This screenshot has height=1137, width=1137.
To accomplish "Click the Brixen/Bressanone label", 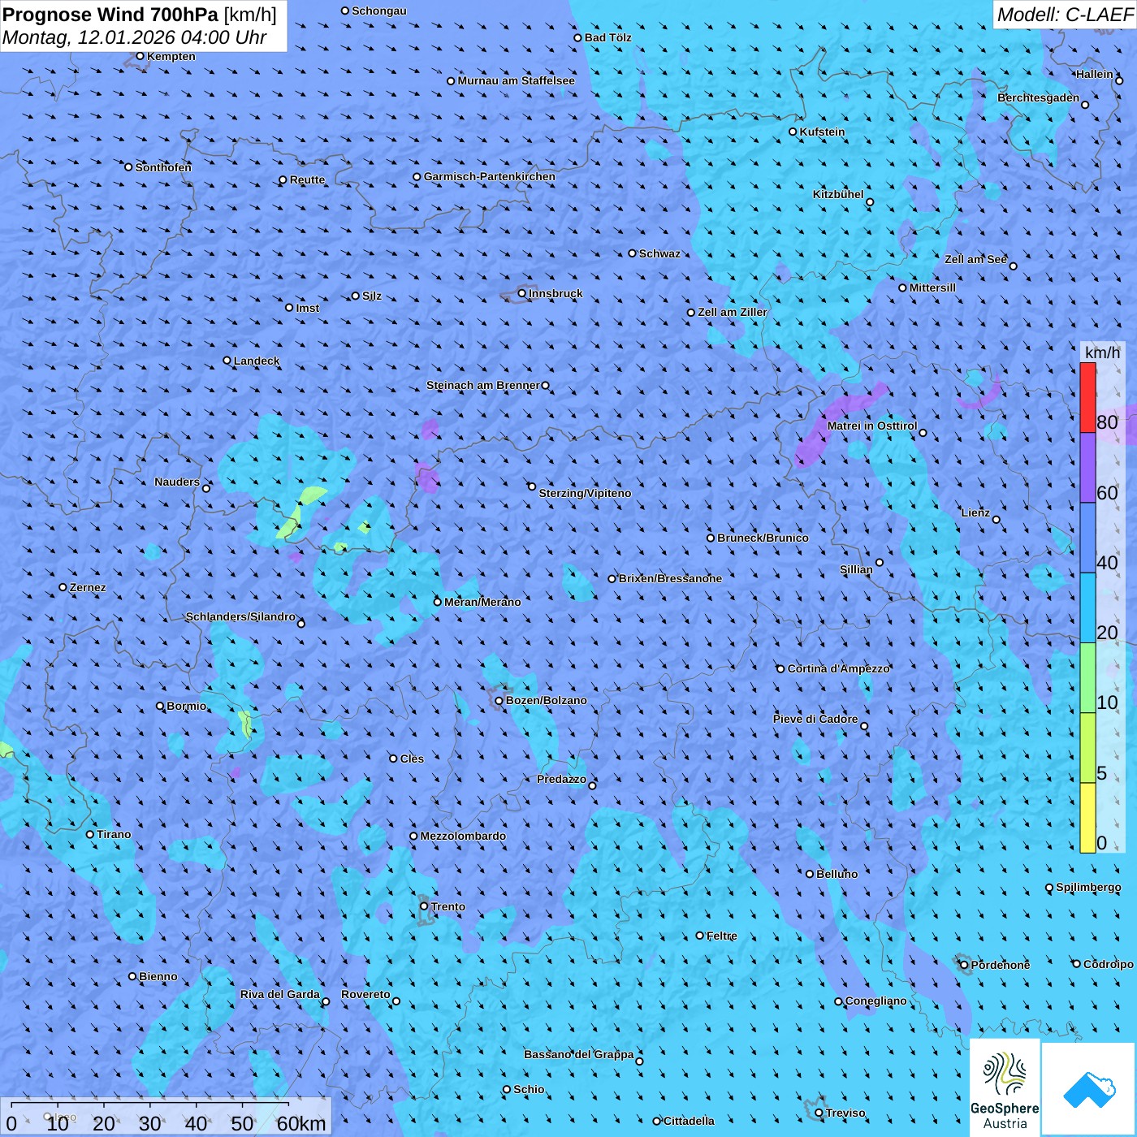I will click(x=670, y=578).
